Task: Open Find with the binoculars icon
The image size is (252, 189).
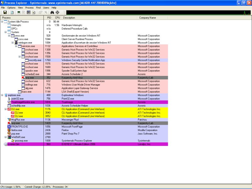Action: (52, 12)
